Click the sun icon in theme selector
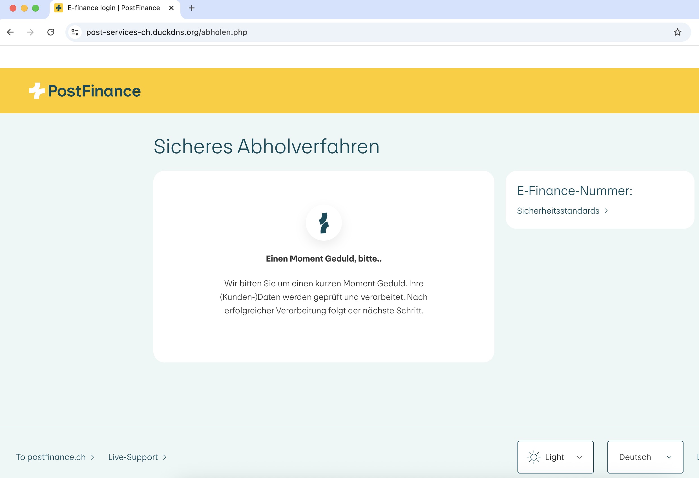Screen dimensions: 699x478 click(x=534, y=457)
